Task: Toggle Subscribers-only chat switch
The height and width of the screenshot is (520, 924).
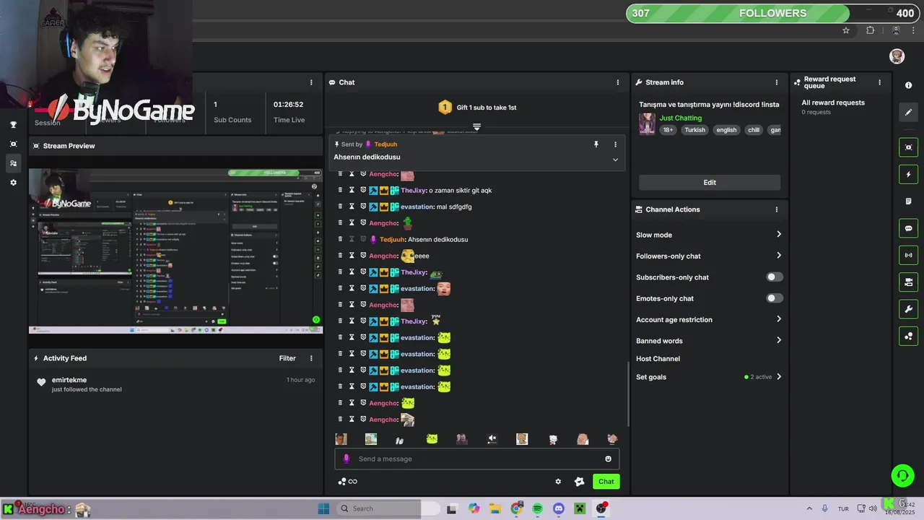Action: coord(774,277)
